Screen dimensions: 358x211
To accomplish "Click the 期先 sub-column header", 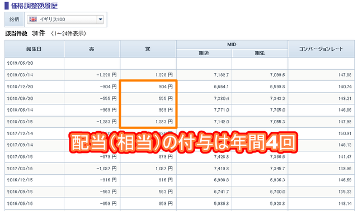I will tap(260, 53).
